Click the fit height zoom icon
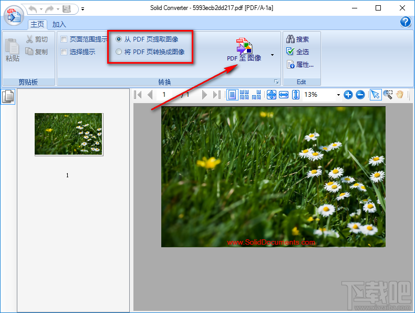 tap(296, 95)
